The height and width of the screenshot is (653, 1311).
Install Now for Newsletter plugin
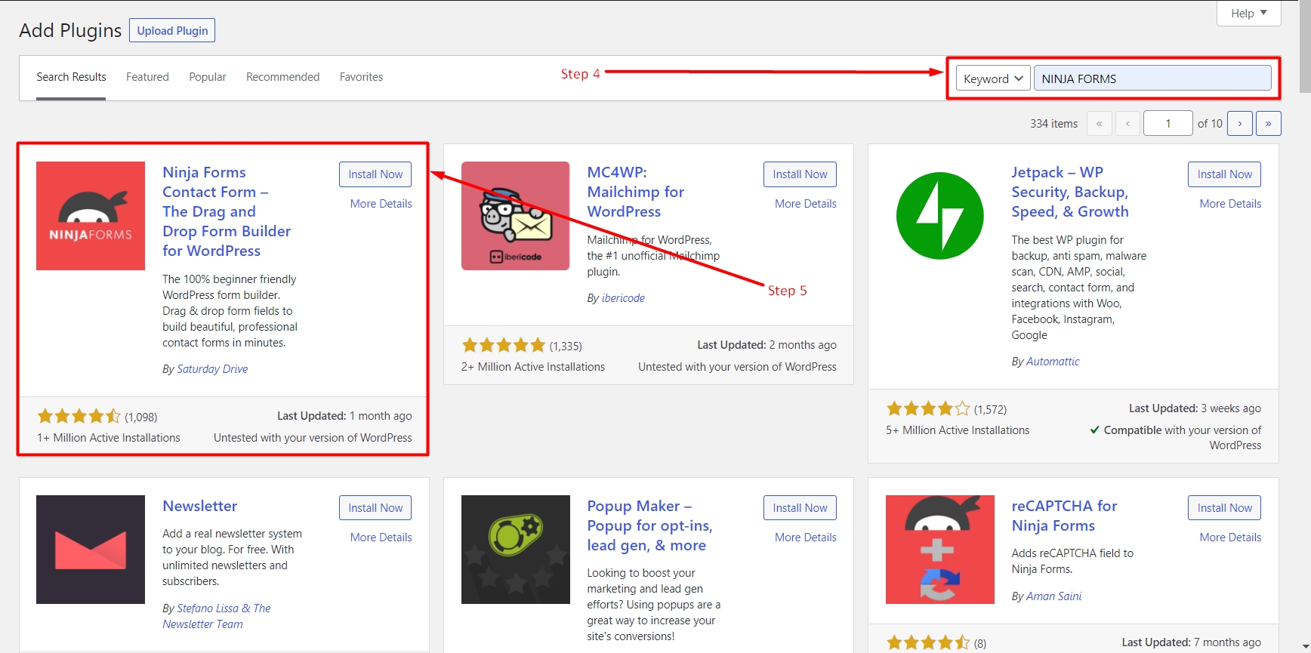pos(375,508)
